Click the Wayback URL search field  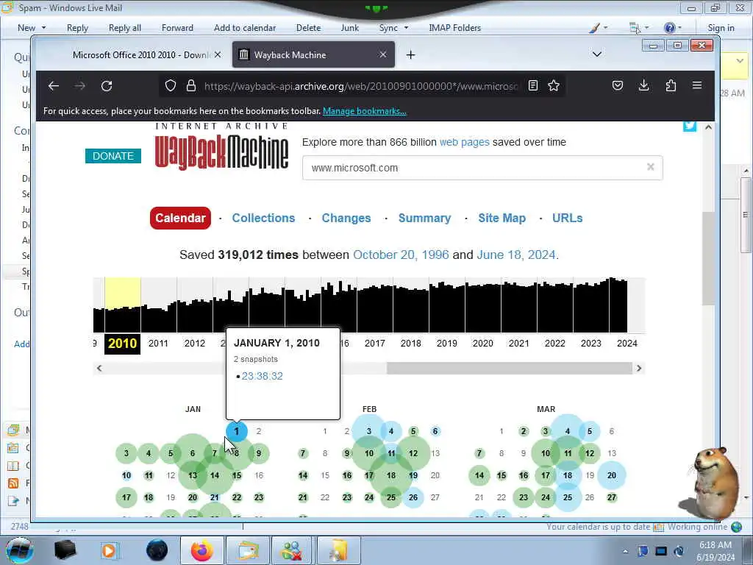point(482,168)
